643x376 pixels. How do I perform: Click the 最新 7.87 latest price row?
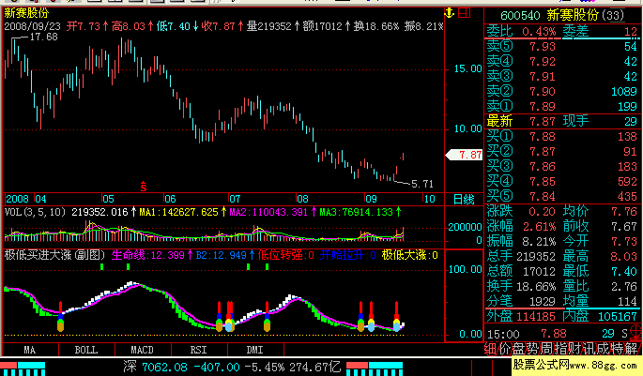point(521,121)
